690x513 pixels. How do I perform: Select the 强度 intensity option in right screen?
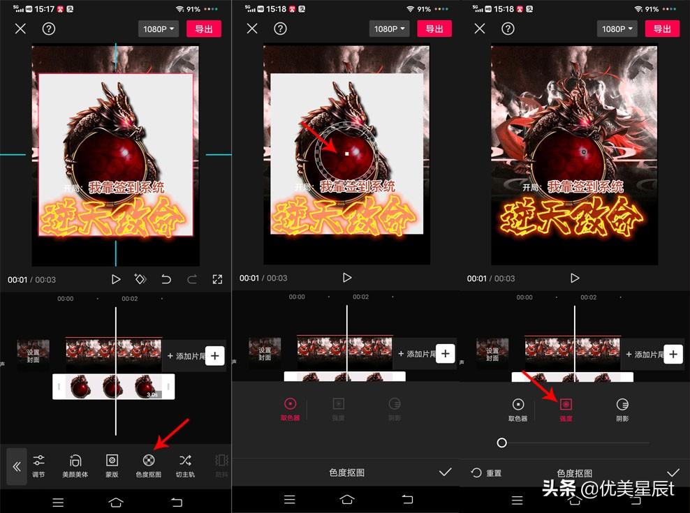[566, 410]
